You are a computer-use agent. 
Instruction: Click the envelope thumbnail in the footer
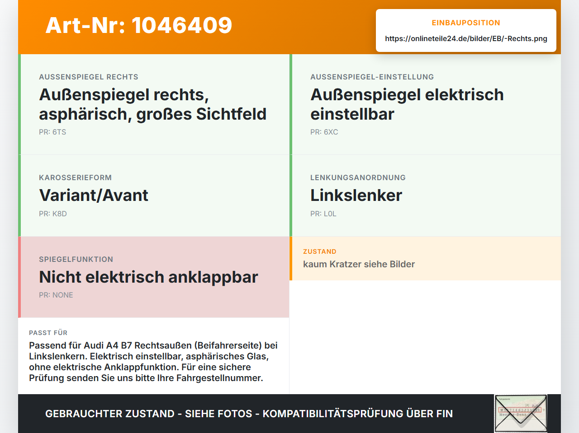521,414
